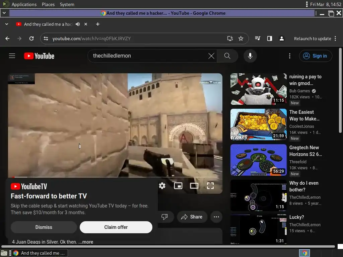
Task: Click the clock in top panel
Action: tap(326, 4)
